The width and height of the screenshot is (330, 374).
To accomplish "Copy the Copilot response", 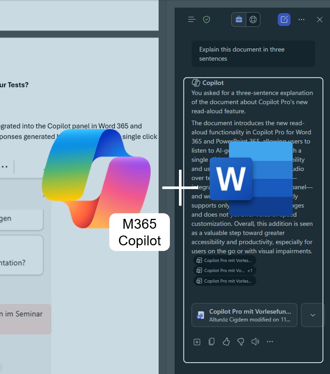I will coord(212,342).
